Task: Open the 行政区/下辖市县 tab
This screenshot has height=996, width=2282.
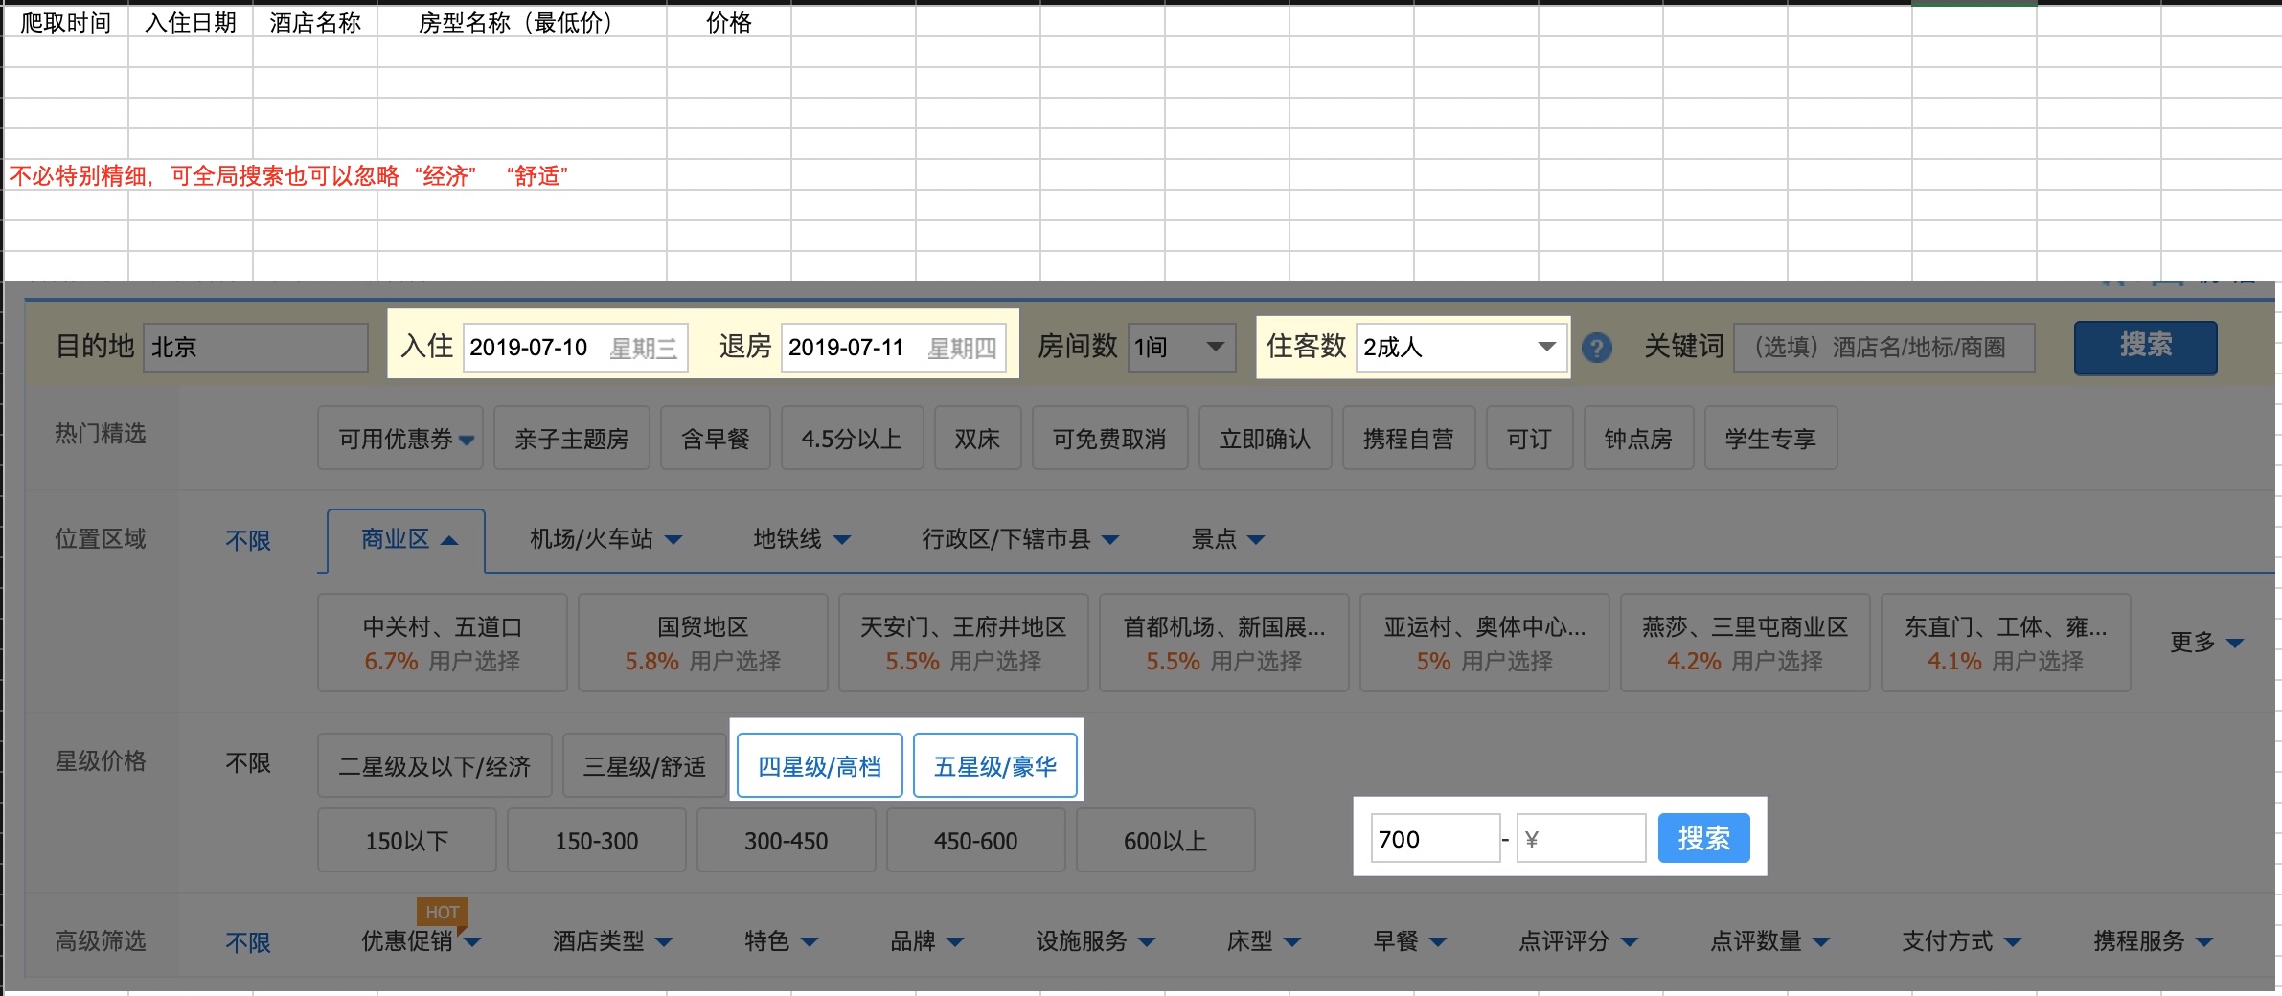Action: (1020, 540)
